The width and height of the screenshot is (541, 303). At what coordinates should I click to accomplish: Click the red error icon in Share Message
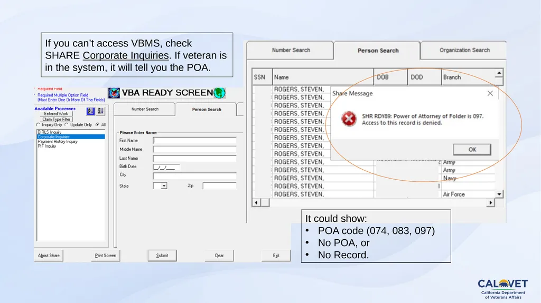click(x=349, y=119)
